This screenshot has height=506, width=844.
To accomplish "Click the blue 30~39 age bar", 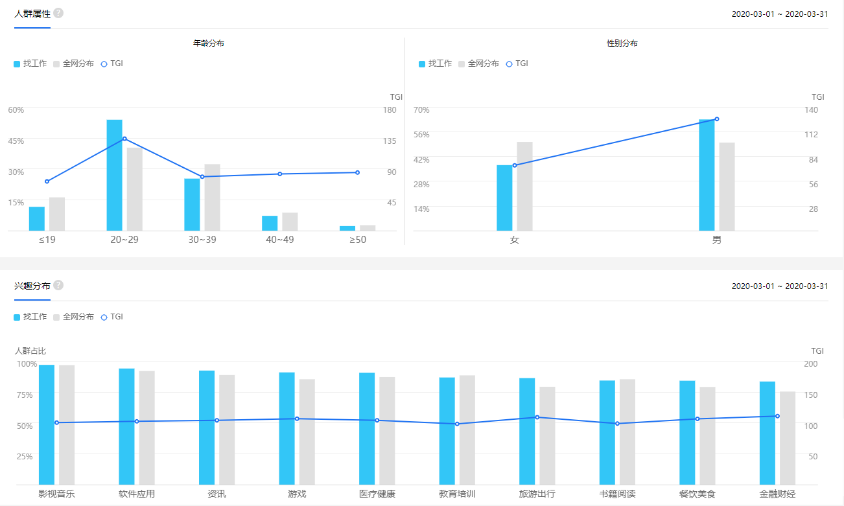I will tap(192, 205).
